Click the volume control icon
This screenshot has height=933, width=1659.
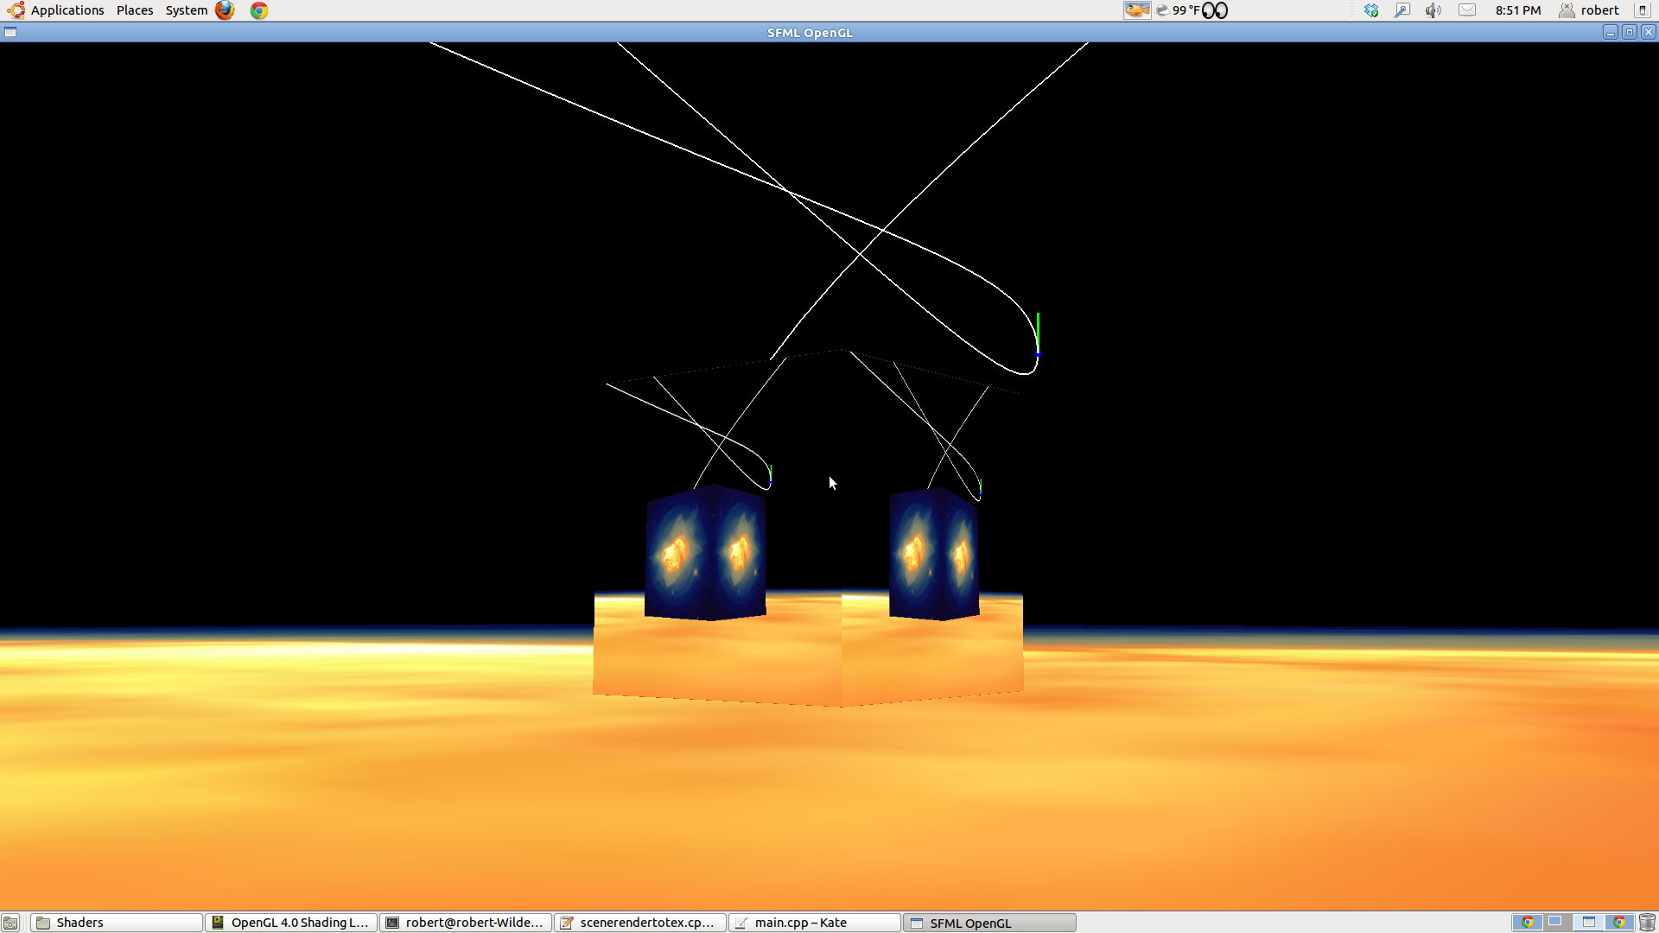pos(1433,10)
